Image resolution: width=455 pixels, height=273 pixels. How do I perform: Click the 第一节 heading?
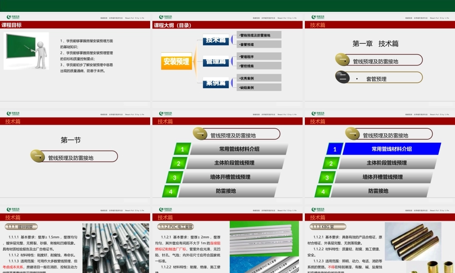[71, 140]
